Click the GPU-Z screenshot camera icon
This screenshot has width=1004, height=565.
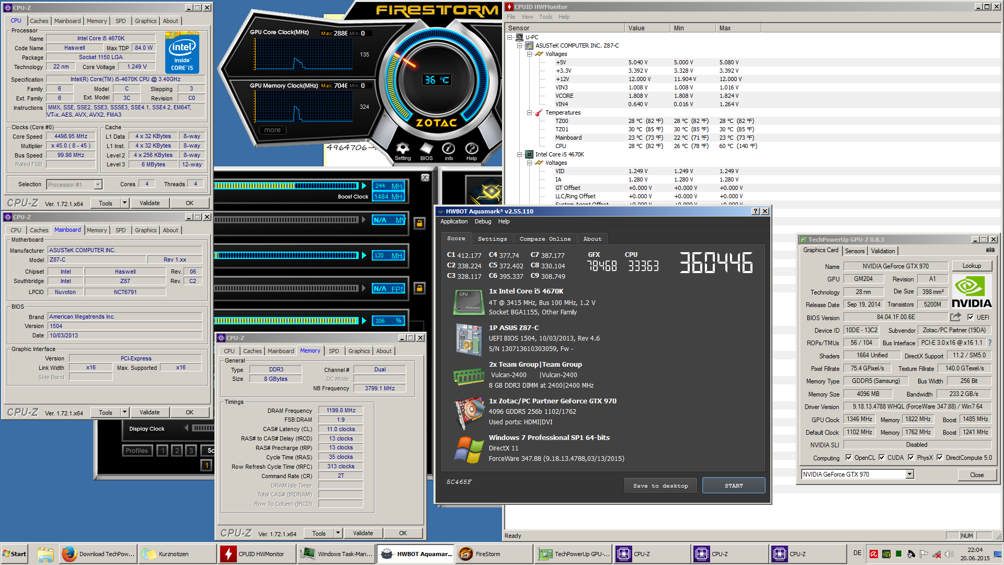tap(990, 250)
